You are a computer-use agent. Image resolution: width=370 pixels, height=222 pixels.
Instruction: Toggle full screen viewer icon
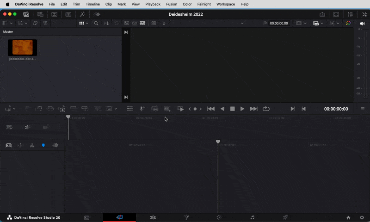[336, 14]
